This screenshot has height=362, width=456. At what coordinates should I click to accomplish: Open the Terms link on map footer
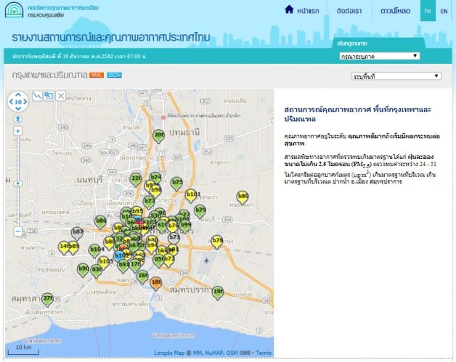[263, 353]
